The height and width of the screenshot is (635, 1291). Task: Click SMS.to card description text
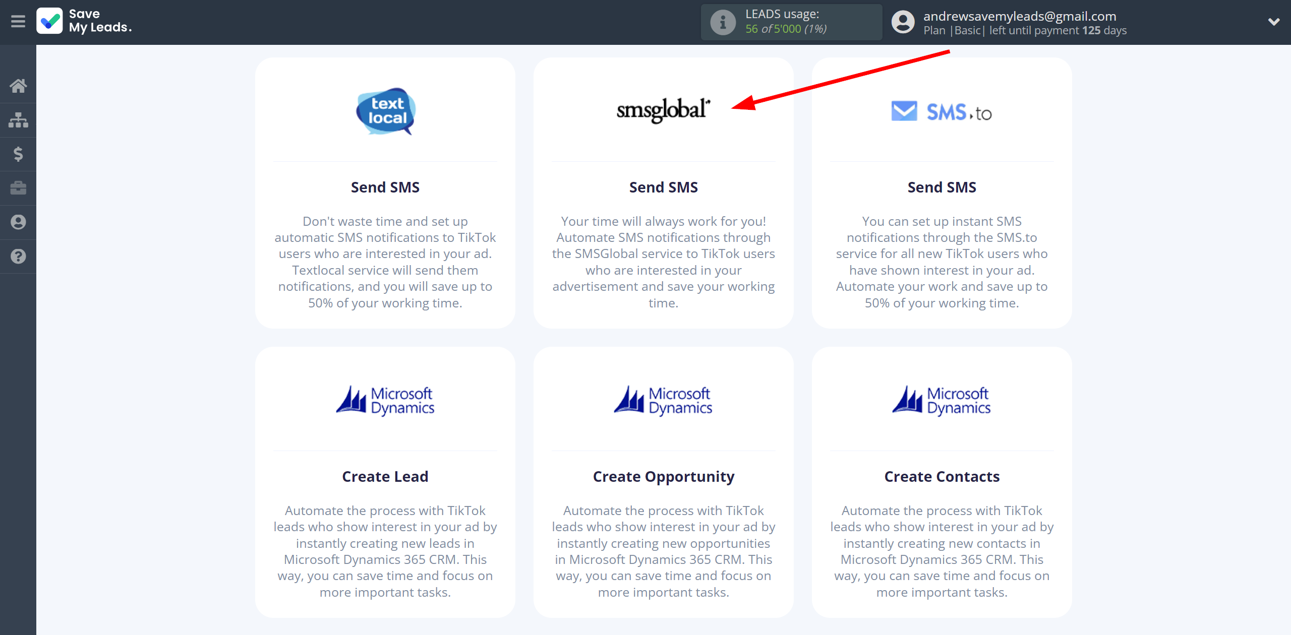[942, 262]
